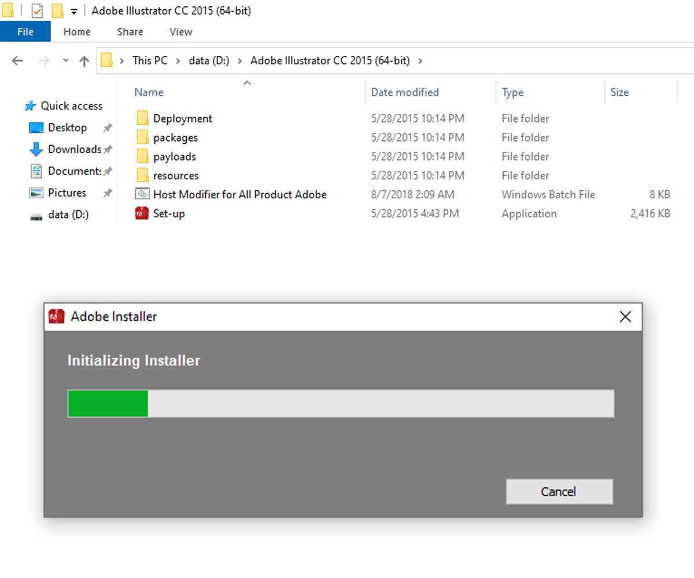Expand the chevron after This PC in the address bar
The image size is (694, 578).
pos(178,61)
